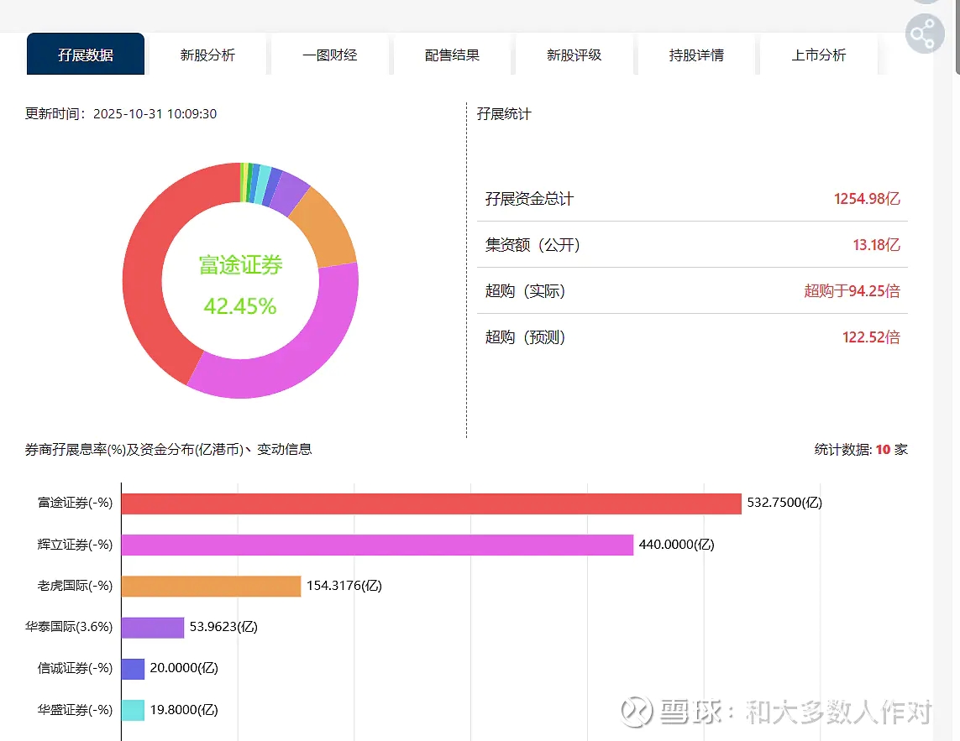
Task: Select the magenta 辉立证券 bar
Action: [x=377, y=545]
